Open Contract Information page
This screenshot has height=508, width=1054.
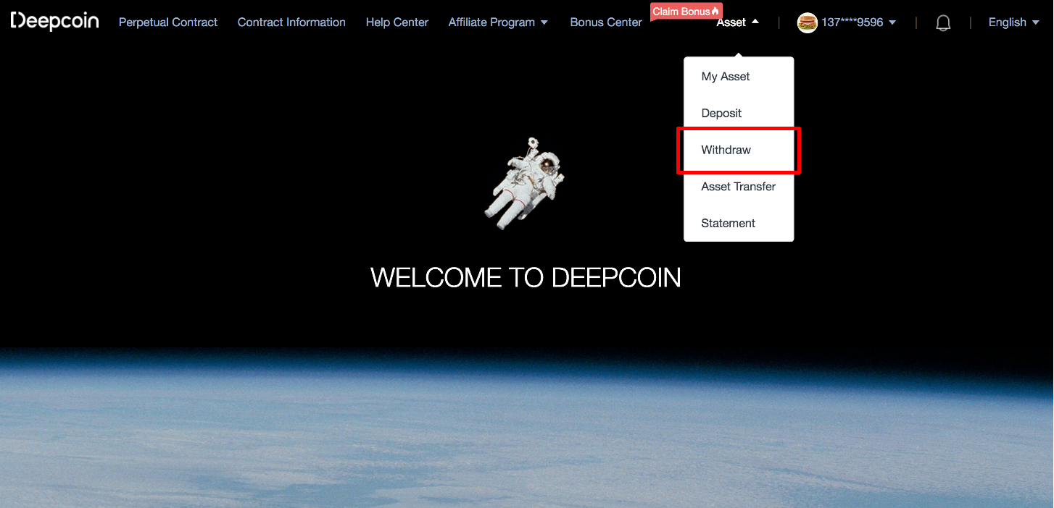[x=291, y=22]
